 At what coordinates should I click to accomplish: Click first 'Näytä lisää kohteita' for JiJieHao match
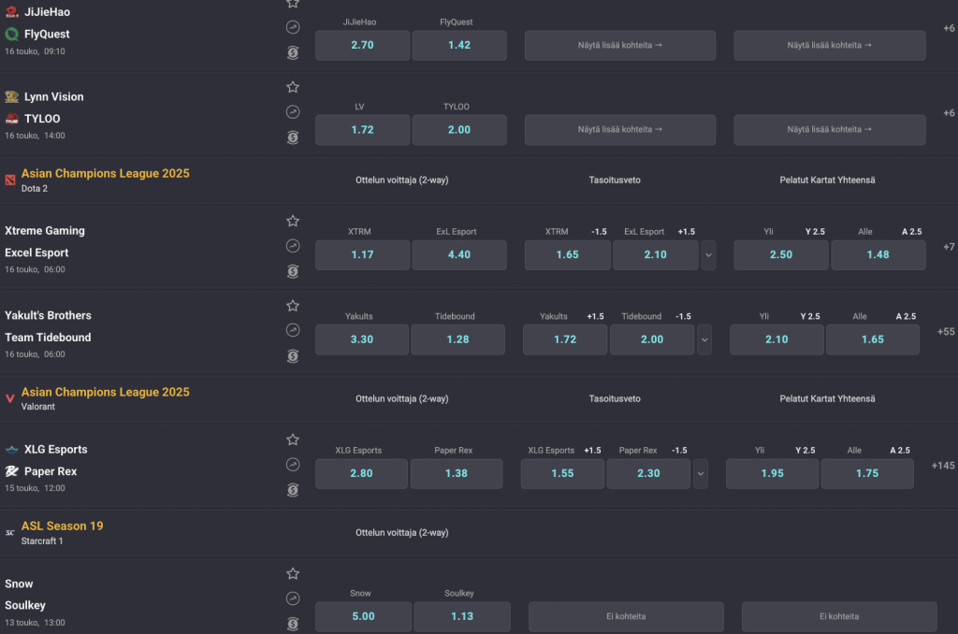click(620, 45)
